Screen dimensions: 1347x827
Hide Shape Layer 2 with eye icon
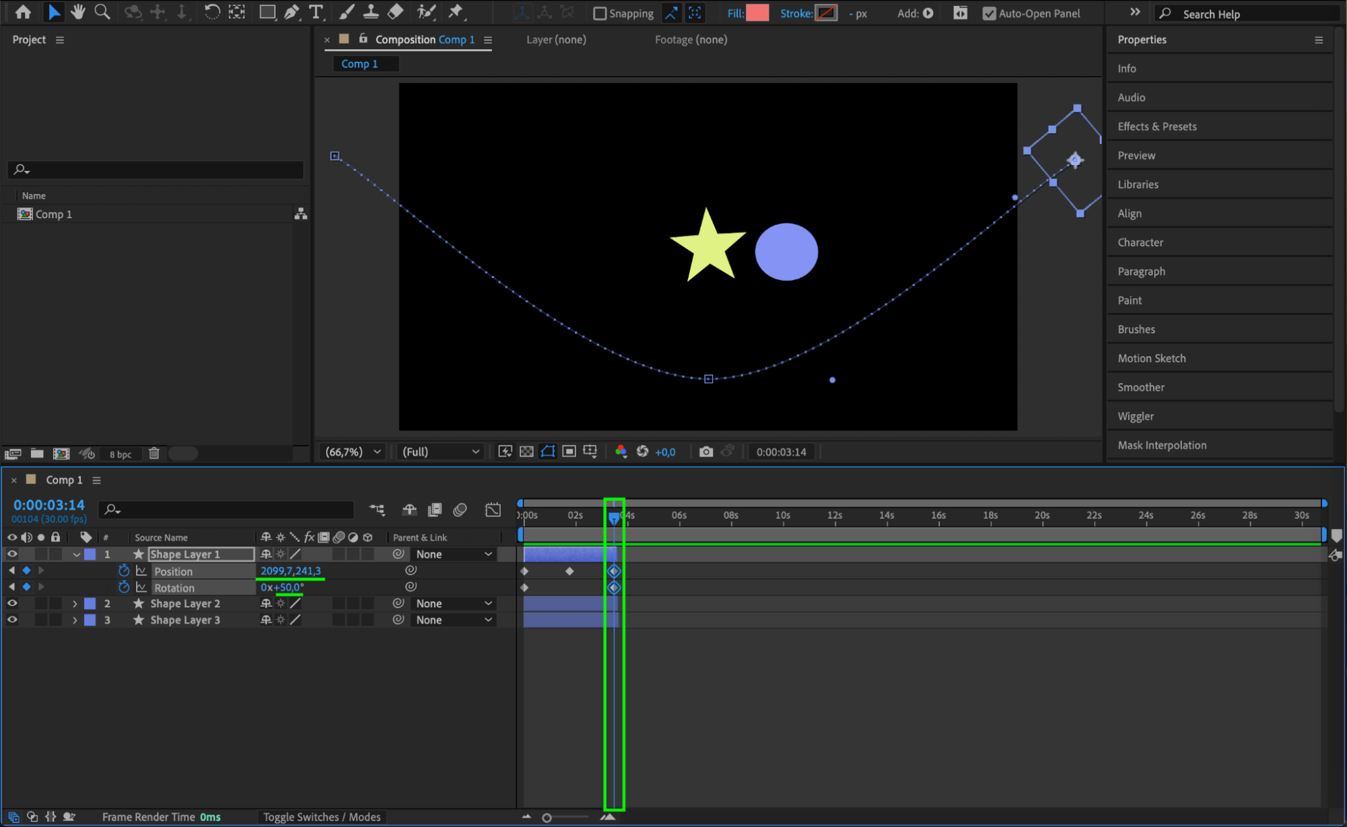point(12,603)
